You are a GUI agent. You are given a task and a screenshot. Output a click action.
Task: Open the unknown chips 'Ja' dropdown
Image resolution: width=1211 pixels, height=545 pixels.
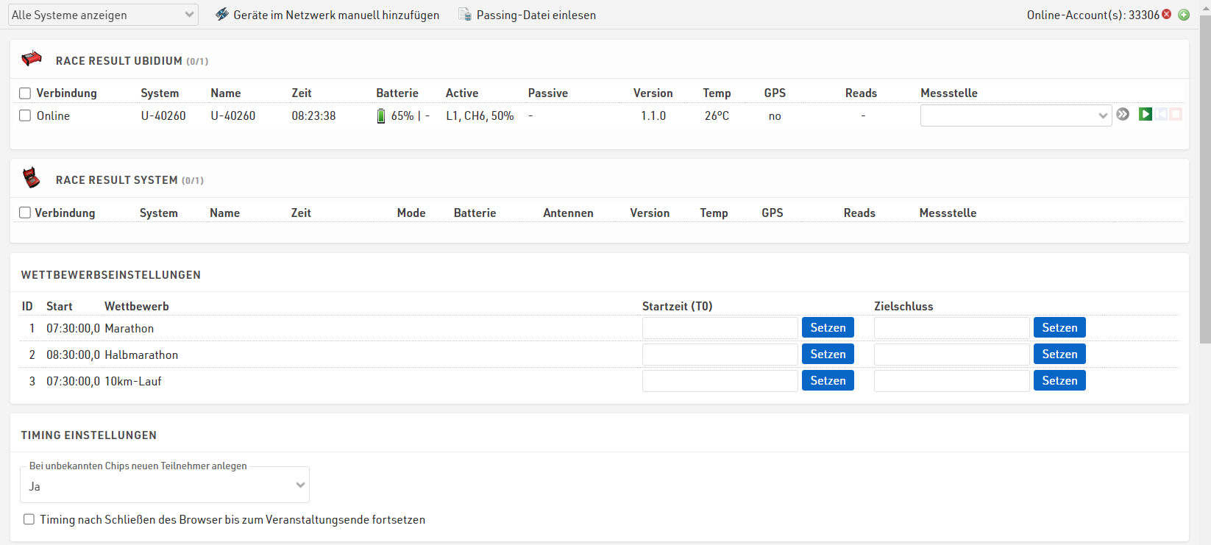click(x=165, y=485)
